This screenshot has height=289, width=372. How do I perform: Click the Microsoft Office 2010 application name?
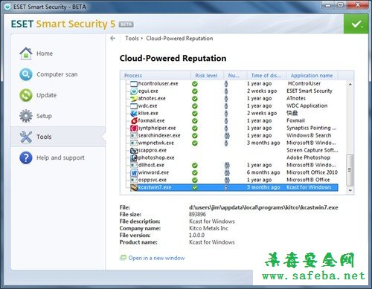[x=312, y=172]
